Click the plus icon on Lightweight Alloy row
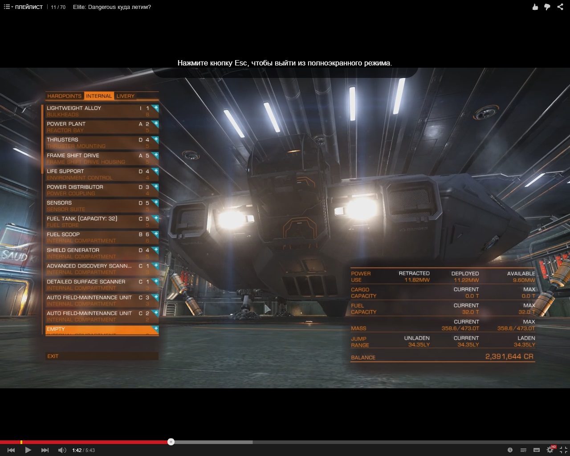The image size is (570, 456). coord(156,107)
